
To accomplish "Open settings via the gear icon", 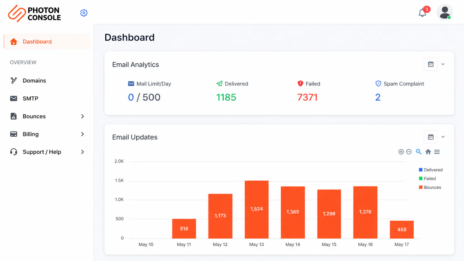I will pyautogui.click(x=84, y=13).
